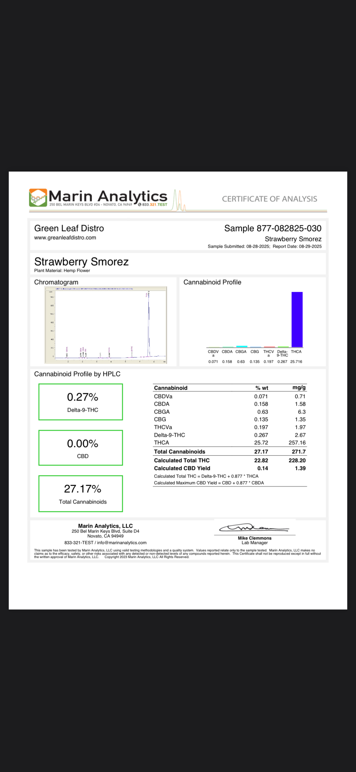This screenshot has width=356, height=772.
Task: Click the chromatogram graph thumbnail
Action: coord(105,325)
